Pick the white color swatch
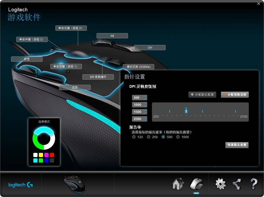This screenshot has width=264, height=197. [35, 155]
